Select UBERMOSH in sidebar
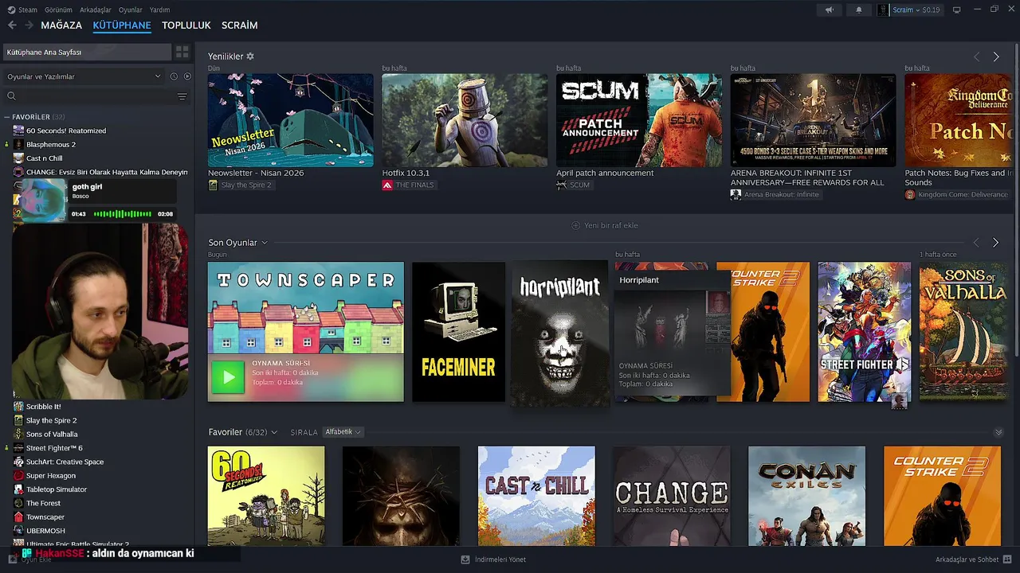This screenshot has height=573, width=1020. 45,531
